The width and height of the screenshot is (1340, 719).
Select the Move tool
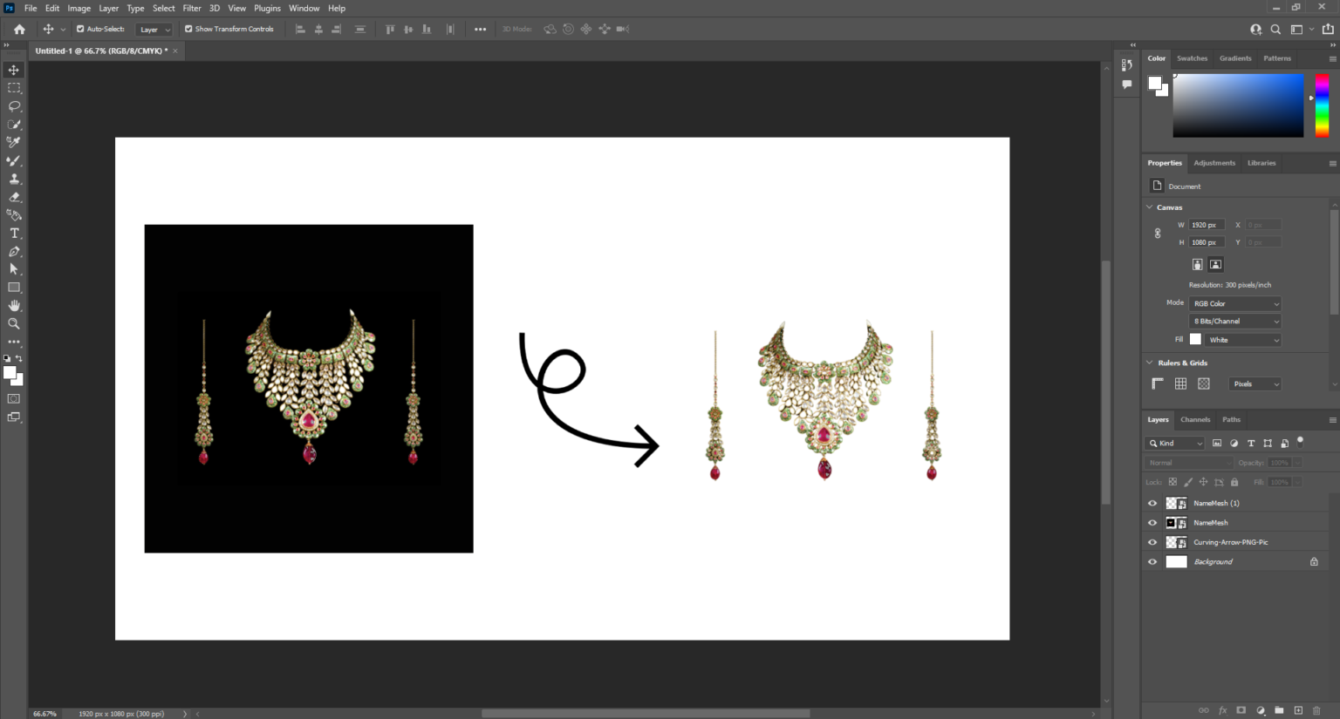[13, 70]
